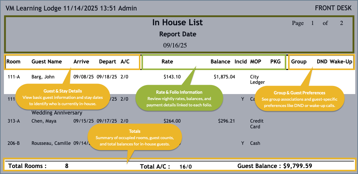358x174 pixels.
Task: Click the Arrive column header
Action: tap(81, 62)
